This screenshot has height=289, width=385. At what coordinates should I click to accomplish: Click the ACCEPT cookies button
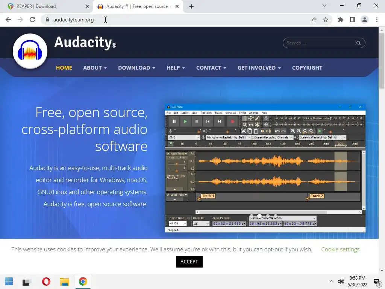[189, 262]
